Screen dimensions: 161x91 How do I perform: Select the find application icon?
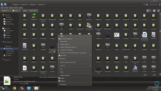[x=126, y=58]
